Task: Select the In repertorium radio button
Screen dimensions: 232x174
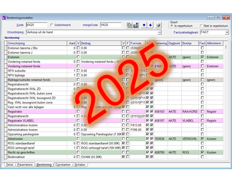Action: (x=172, y=26)
